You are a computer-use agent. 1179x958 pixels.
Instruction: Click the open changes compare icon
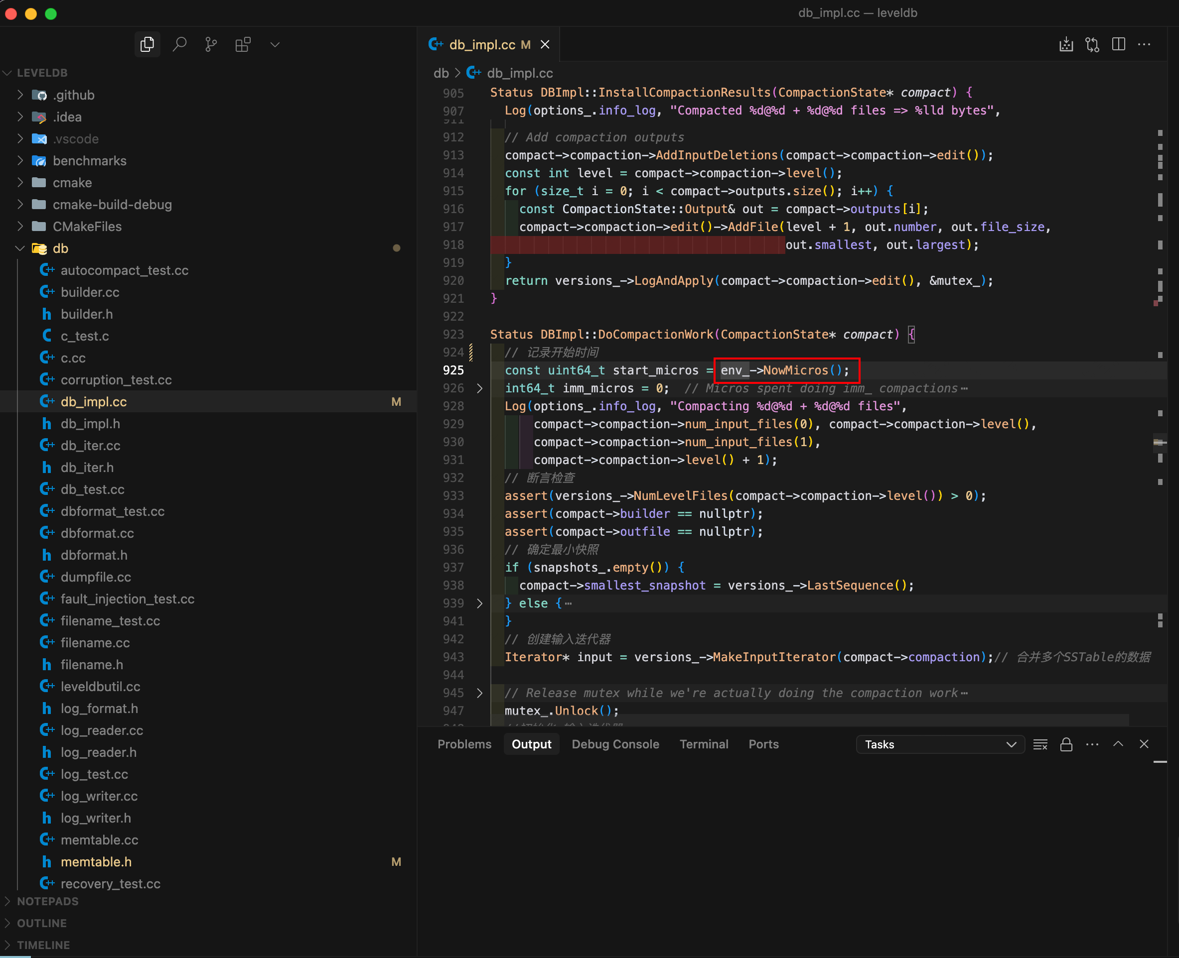click(x=1092, y=44)
